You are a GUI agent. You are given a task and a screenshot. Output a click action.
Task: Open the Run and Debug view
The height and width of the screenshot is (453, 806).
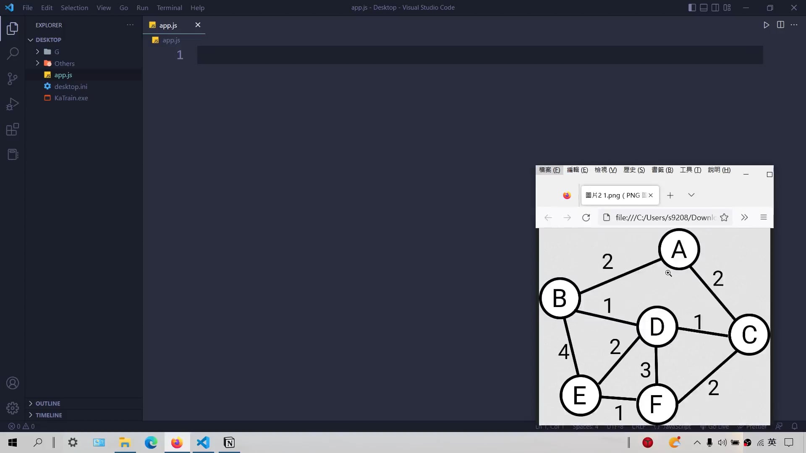[13, 104]
